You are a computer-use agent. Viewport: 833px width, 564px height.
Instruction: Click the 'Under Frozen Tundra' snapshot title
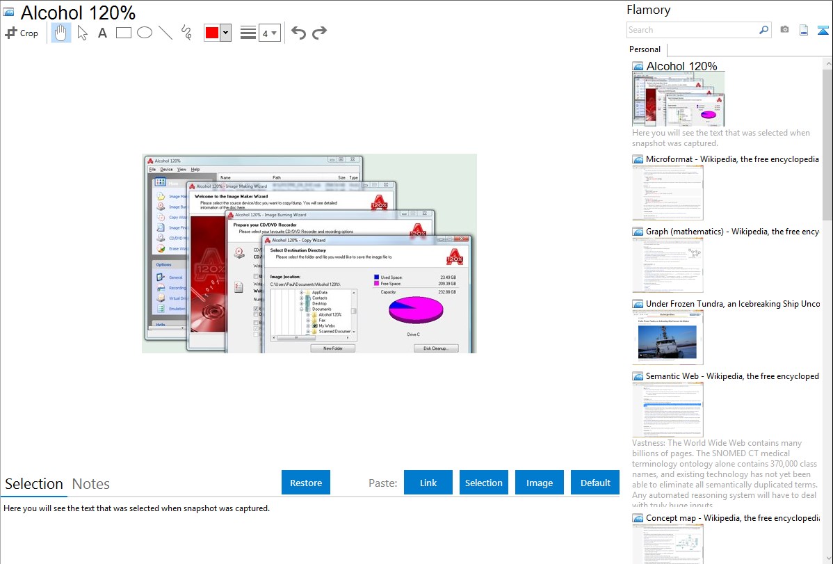click(x=733, y=303)
